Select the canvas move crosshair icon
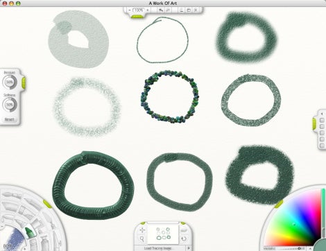 click(142, 230)
